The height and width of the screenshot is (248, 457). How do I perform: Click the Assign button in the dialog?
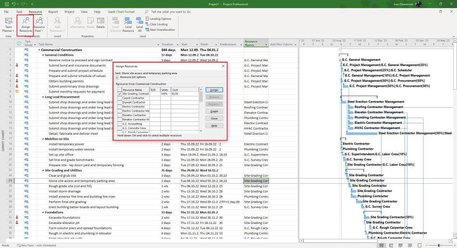click(214, 90)
